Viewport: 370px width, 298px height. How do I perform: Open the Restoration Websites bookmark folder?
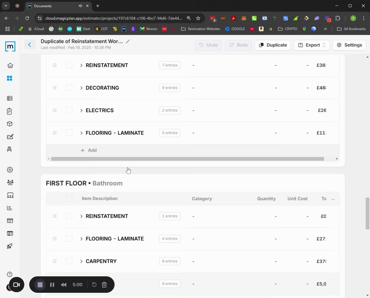click(x=200, y=29)
